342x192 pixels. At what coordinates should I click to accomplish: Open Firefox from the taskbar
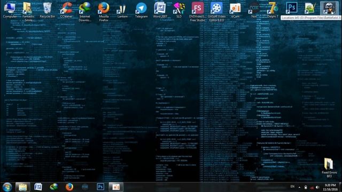(69, 187)
